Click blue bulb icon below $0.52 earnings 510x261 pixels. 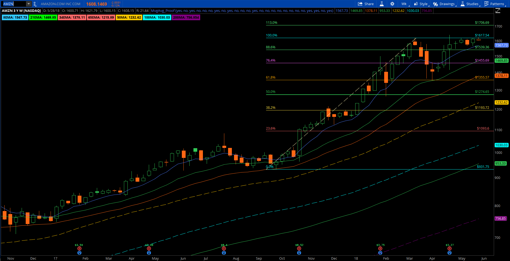[299, 253]
